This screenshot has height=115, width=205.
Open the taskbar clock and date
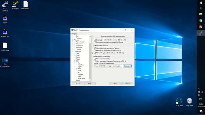(x=201, y=105)
